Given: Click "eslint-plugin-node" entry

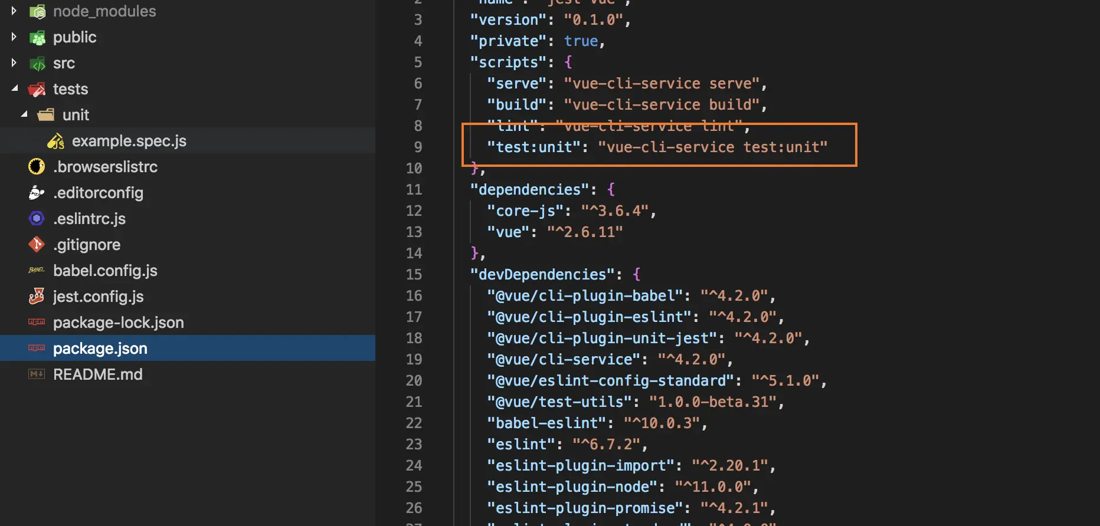Looking at the screenshot, I should pos(572,486).
